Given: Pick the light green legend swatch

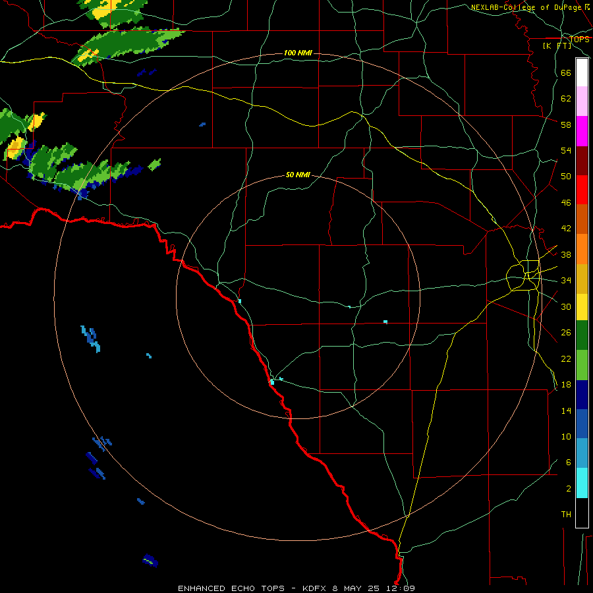Looking at the screenshot, I should [x=582, y=365].
